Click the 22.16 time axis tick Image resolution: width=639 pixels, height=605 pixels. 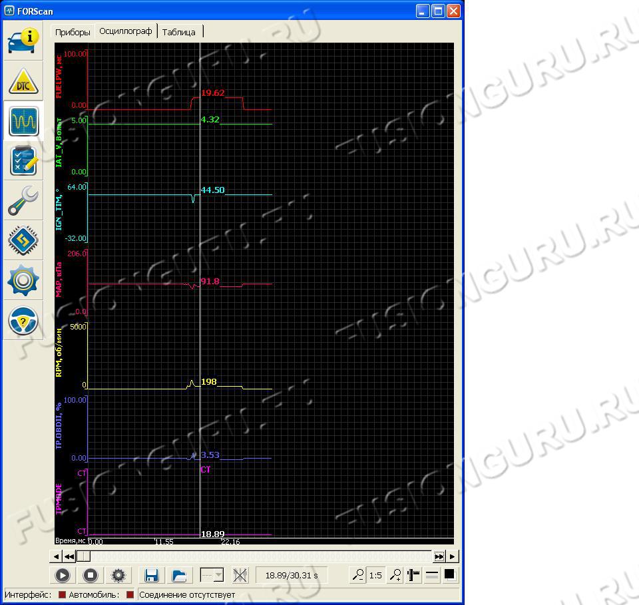coord(231,542)
